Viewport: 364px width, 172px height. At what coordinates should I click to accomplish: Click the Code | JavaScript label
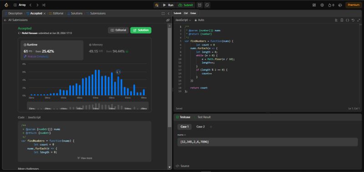tap(29, 118)
